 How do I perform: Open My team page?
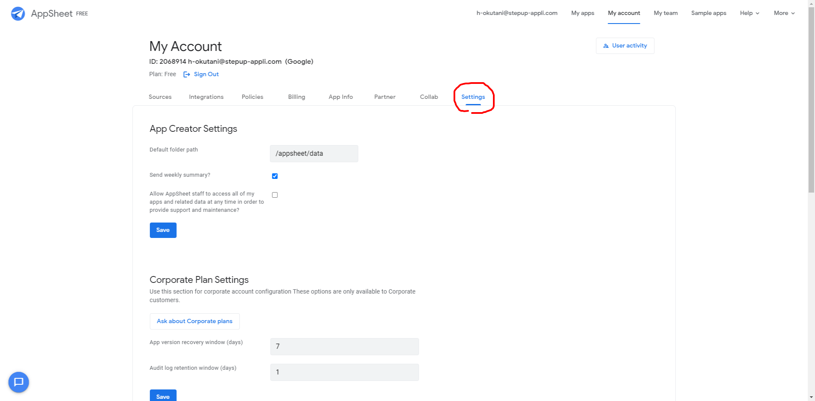coord(666,13)
